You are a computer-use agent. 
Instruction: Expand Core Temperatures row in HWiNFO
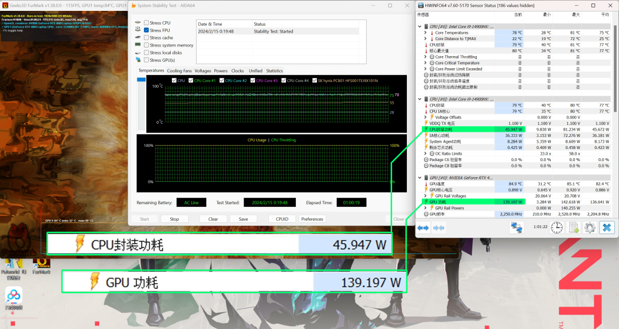(x=425, y=33)
